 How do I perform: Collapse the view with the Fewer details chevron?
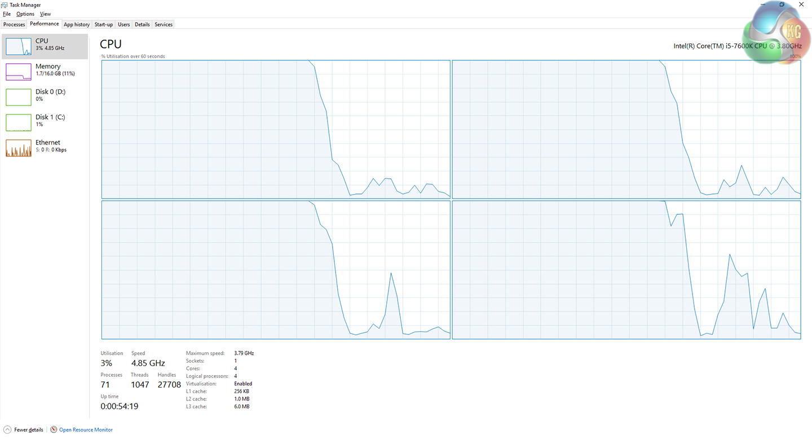click(x=7, y=430)
